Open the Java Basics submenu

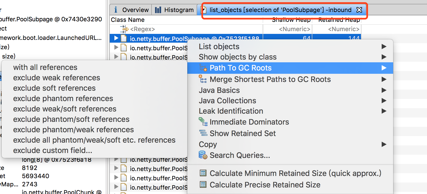pyautogui.click(x=290, y=90)
